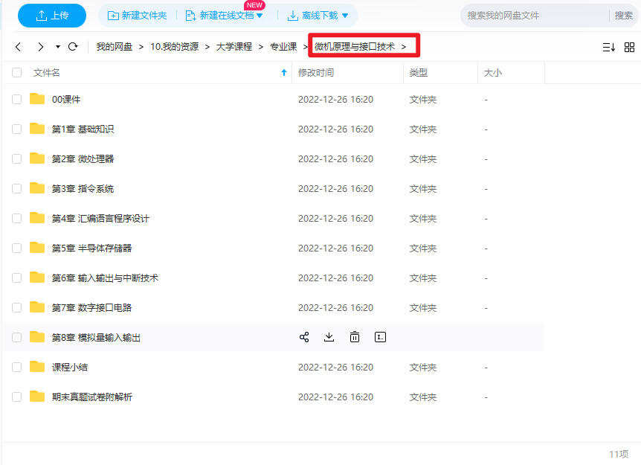Check the box for 第2章 微处理器
This screenshot has height=465, width=641.
click(x=17, y=158)
